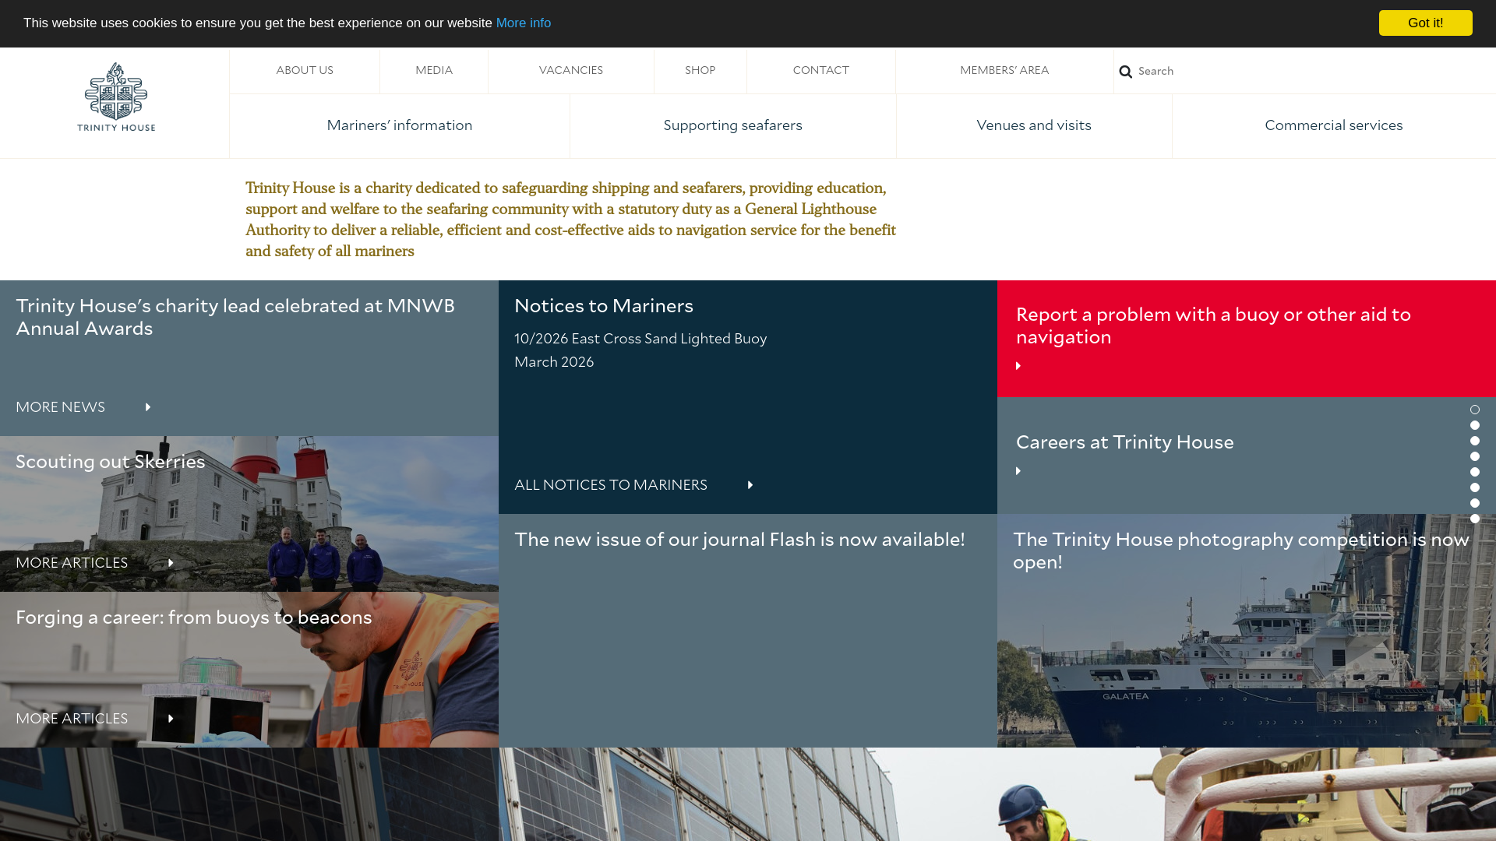Visit the SHOP link
The width and height of the screenshot is (1496, 841).
click(700, 71)
